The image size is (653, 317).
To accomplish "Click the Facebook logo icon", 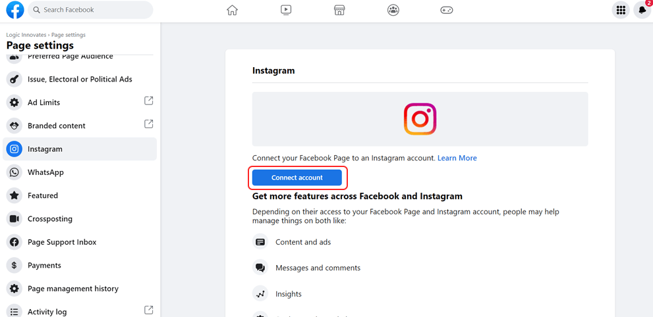I will tap(15, 10).
